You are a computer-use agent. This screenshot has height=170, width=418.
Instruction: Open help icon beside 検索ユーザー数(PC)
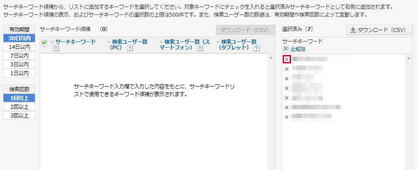tap(130, 48)
